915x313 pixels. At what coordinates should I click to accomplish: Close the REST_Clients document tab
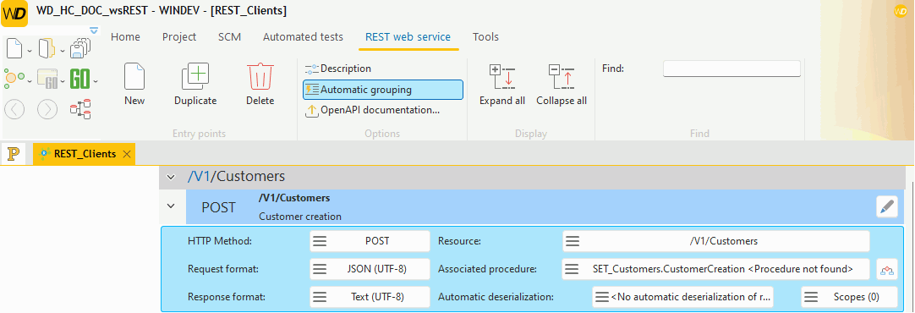127,154
